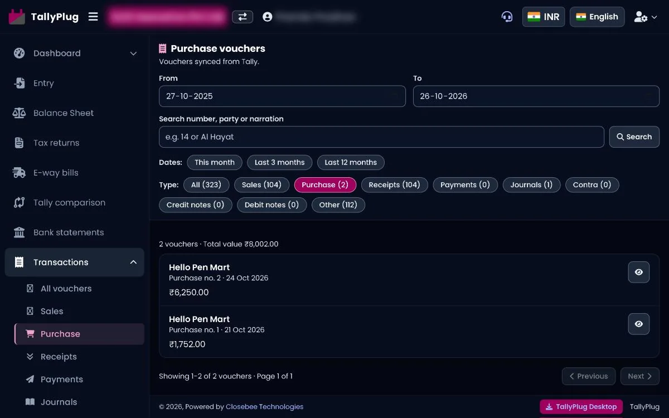The image size is (669, 418).
Task: View Purchase no. 1 voucher eye icon
Action: pyautogui.click(x=639, y=324)
